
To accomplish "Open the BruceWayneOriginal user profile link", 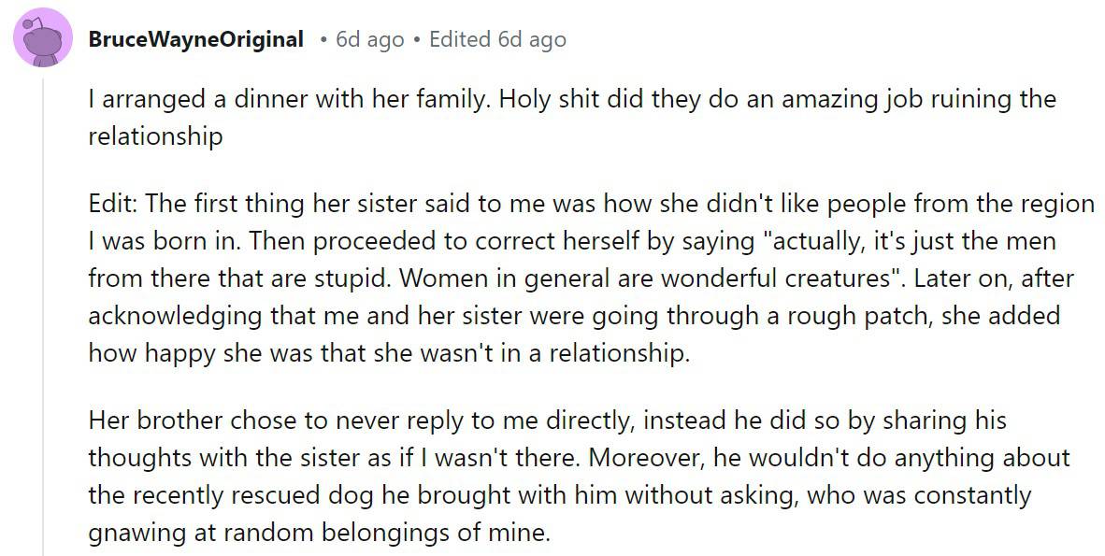I will tap(195, 39).
